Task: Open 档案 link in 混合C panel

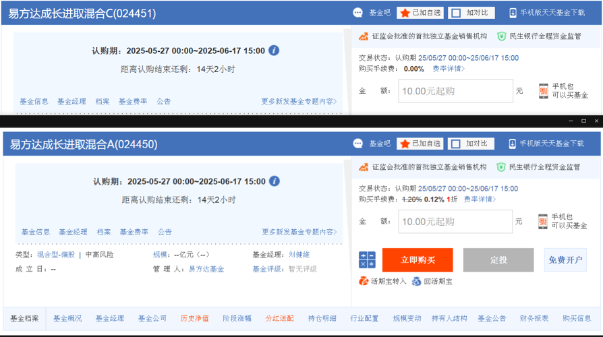Action: 103,102
